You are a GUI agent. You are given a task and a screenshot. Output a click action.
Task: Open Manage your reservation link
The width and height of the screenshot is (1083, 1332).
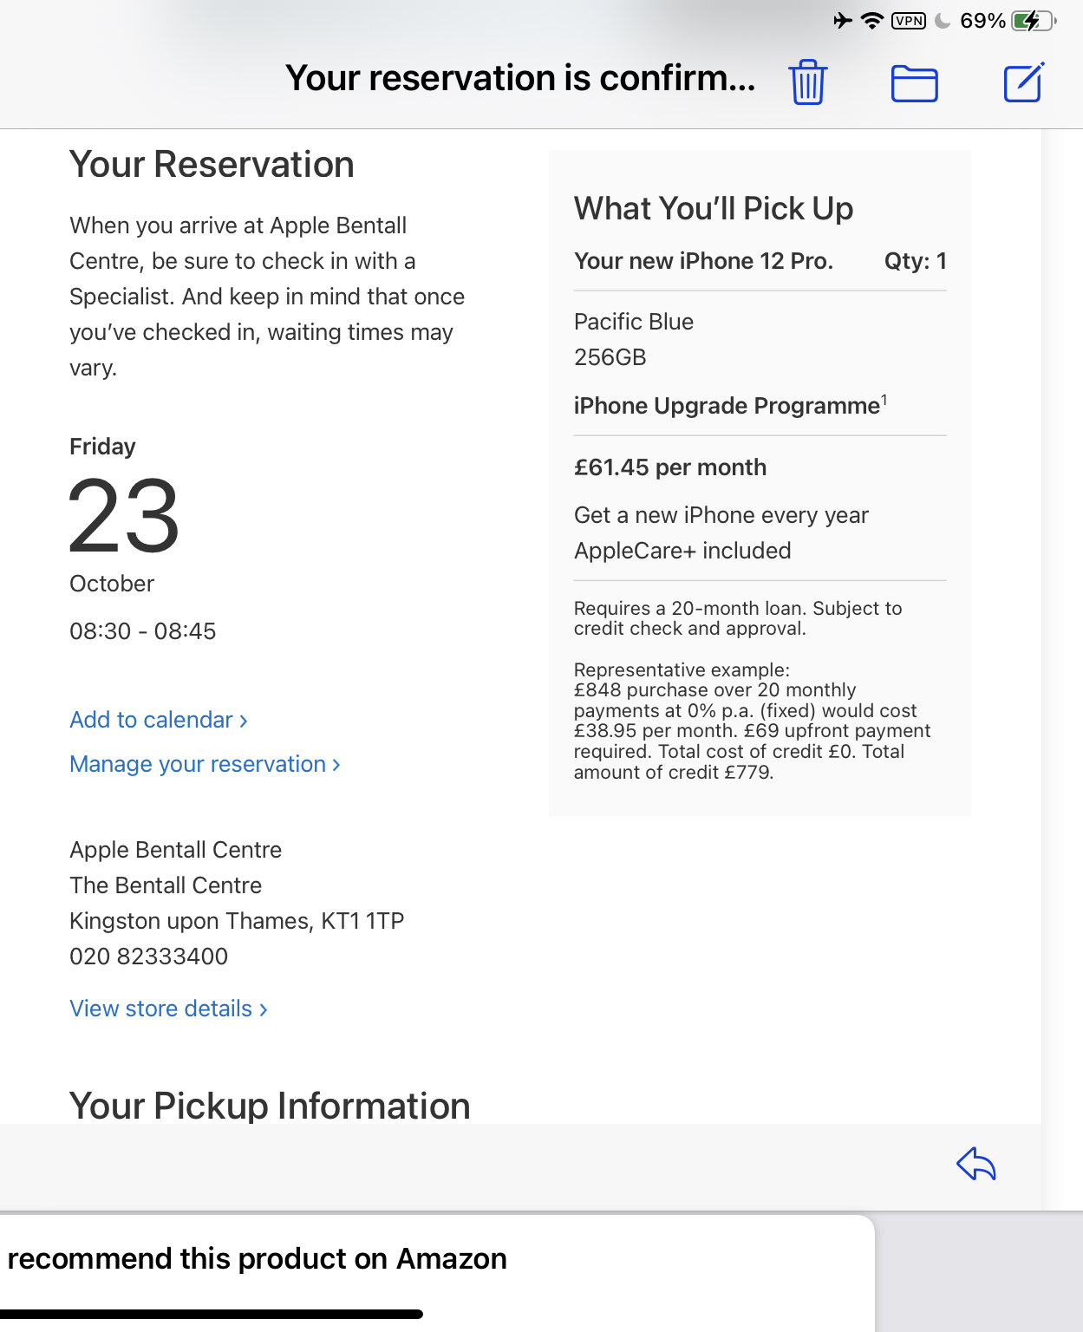coord(205,764)
